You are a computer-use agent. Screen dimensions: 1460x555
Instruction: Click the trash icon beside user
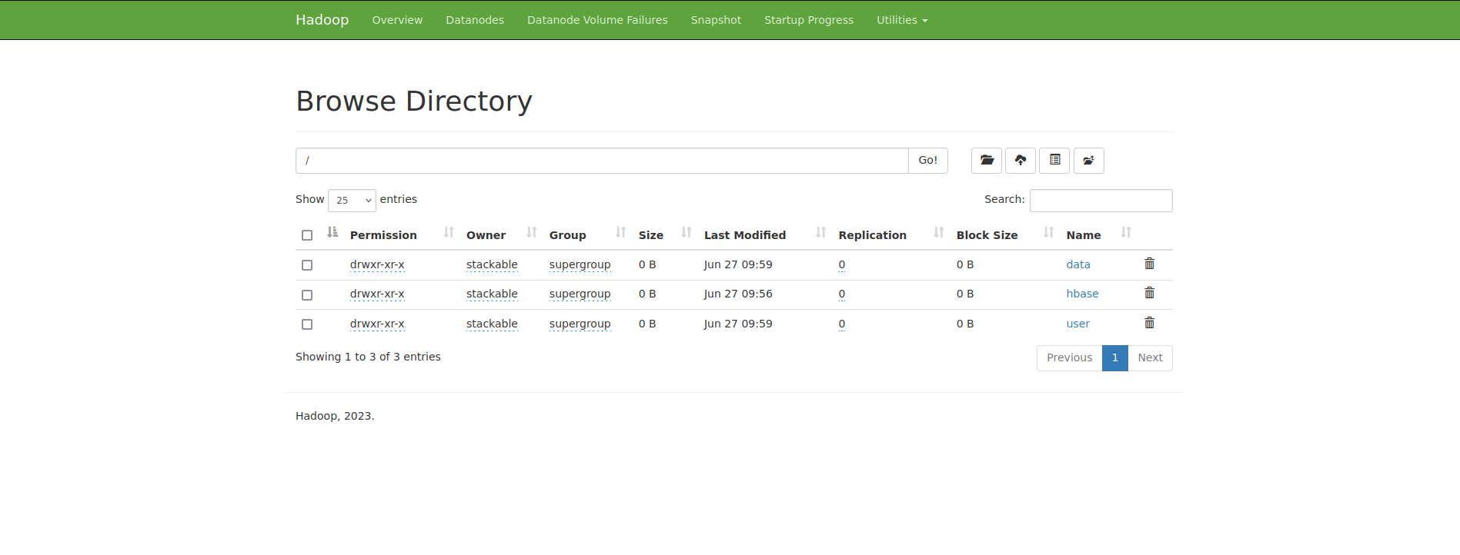[x=1149, y=323]
